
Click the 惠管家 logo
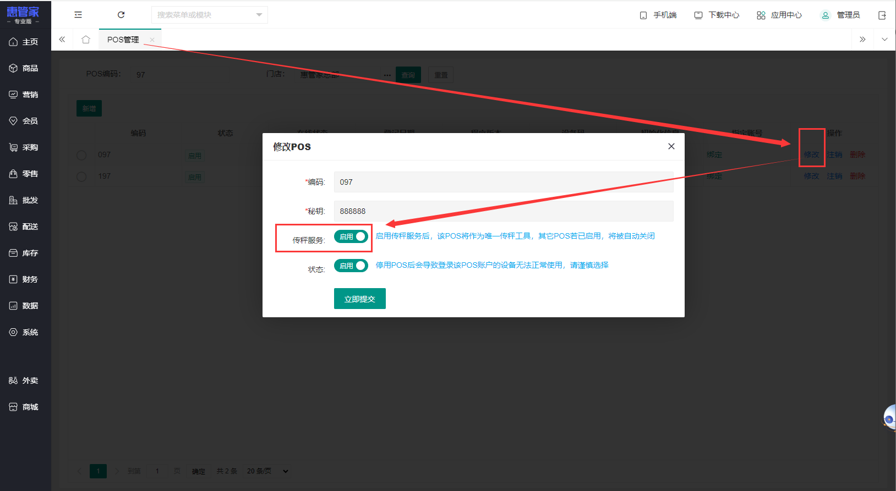coord(23,15)
